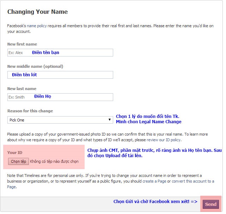
Task: Click the New last name label
Action: pyautogui.click(x=22, y=89)
